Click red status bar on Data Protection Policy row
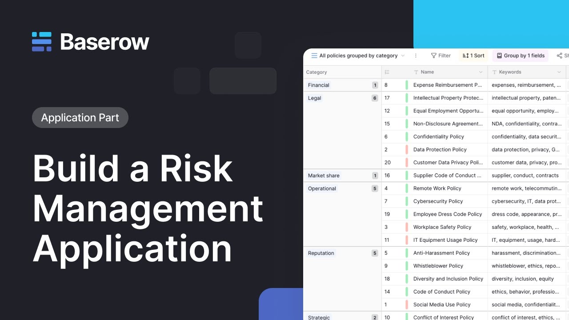This screenshot has width=569, height=320. click(x=407, y=149)
